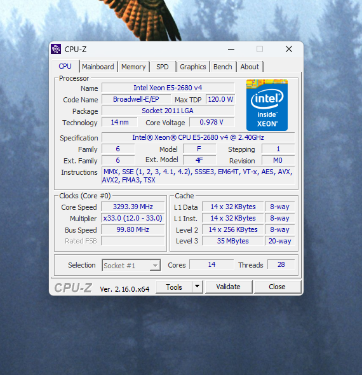Minimize the CPU-Z window
The height and width of the screenshot is (375, 362).
point(231,50)
